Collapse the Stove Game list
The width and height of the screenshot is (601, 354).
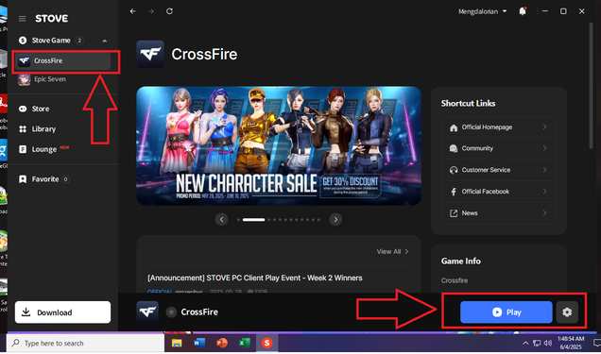pyautogui.click(x=105, y=41)
